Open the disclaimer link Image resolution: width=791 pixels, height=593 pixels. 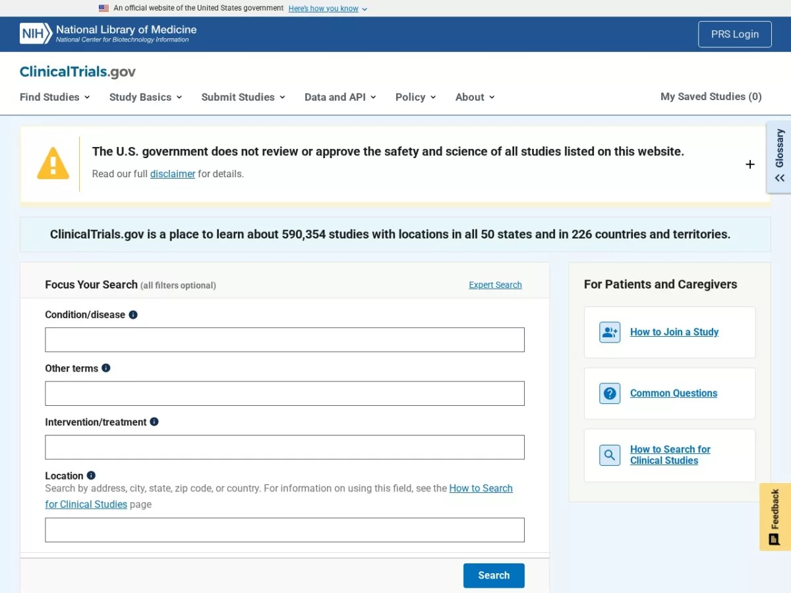coord(173,174)
